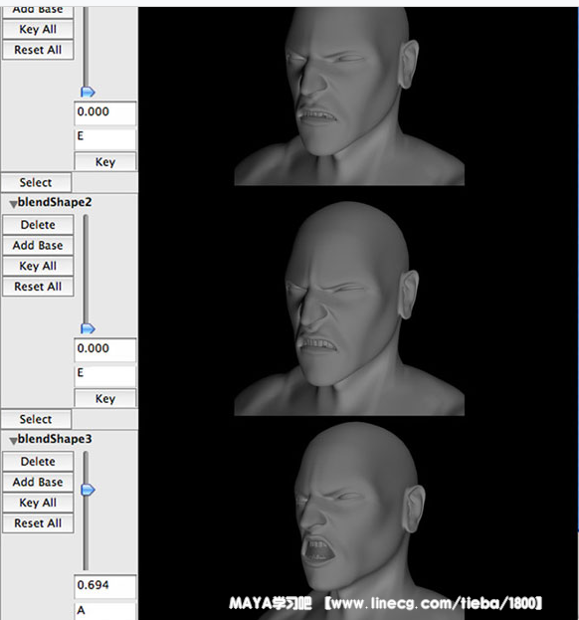
Task: Click Reset All in blendShape3 section
Action: (38, 523)
